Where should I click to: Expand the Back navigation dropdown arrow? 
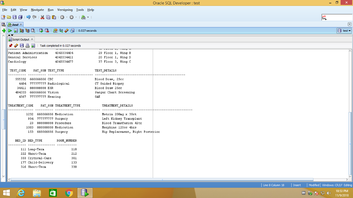click(x=66, y=17)
